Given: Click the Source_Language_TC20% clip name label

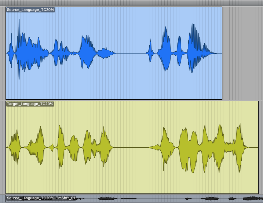Looking at the screenshot, I should 30,10.
